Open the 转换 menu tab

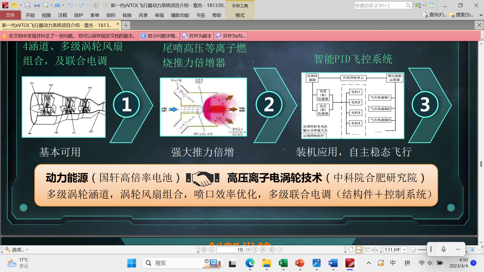(x=127, y=15)
